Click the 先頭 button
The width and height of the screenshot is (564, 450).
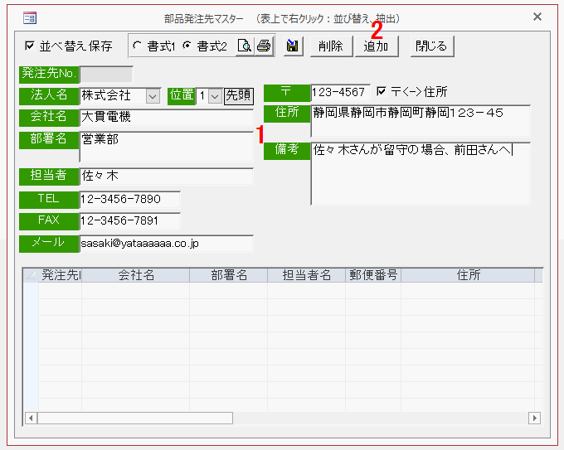coord(239,96)
